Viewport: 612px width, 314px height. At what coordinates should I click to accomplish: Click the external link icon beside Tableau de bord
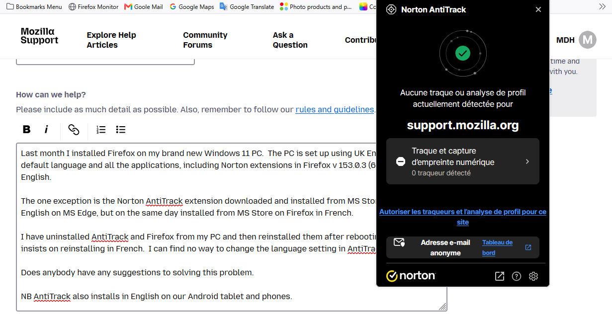point(528,247)
